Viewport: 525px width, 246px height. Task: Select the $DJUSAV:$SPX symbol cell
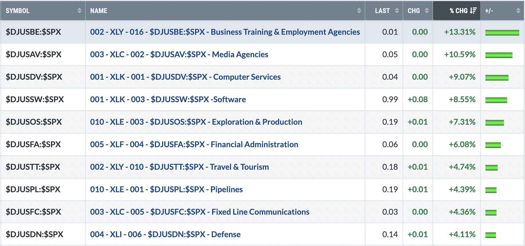pos(43,54)
